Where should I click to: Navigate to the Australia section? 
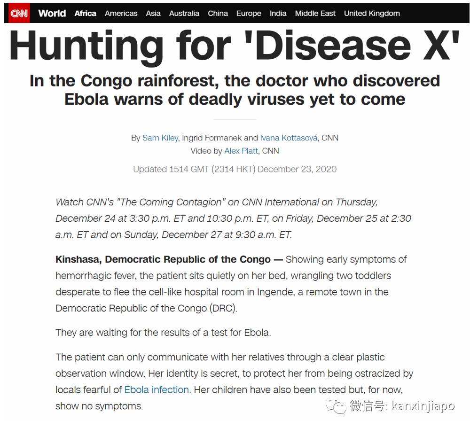point(184,13)
